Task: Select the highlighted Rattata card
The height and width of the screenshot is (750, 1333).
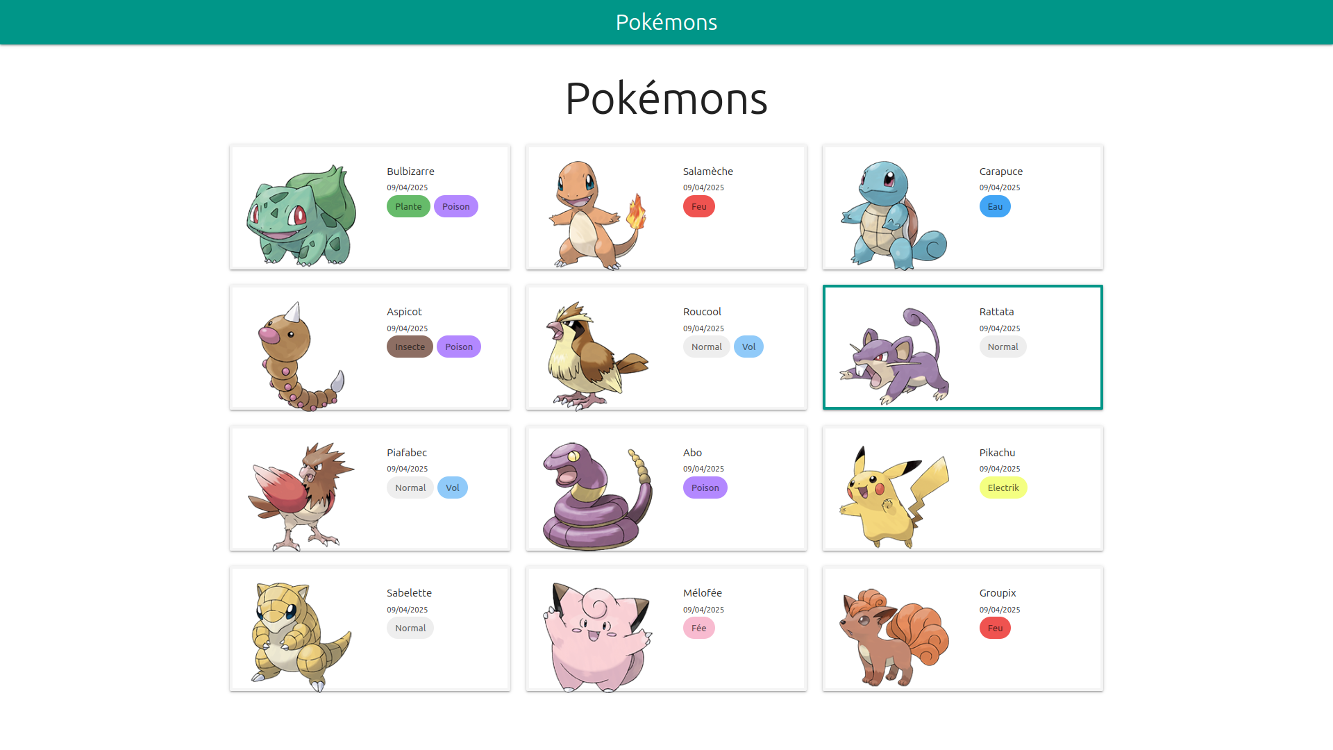Action: click(962, 347)
